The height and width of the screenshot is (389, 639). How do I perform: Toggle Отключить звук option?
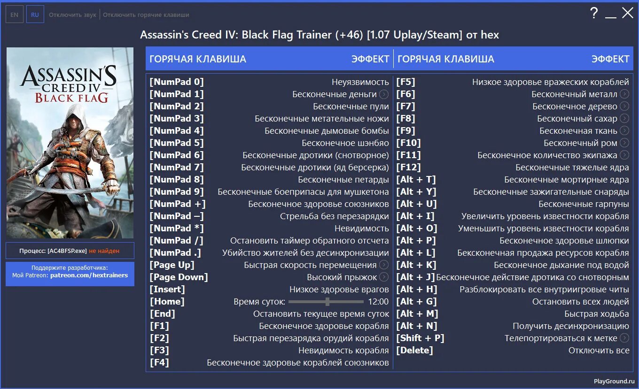pyautogui.click(x=72, y=15)
